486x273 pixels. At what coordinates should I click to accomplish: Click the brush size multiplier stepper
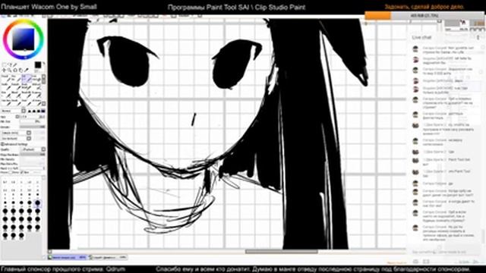point(17,117)
